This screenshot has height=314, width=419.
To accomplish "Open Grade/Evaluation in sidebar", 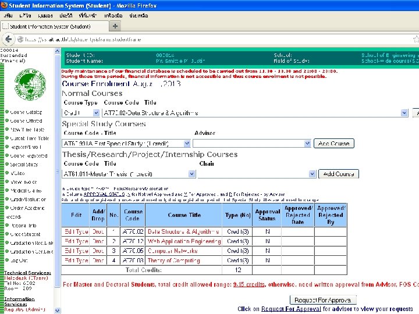I will pyautogui.click(x=28, y=199).
